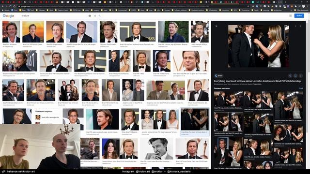This screenshot has height=174, width=310.
Task: Save previewed image to collection
Action: (295, 75)
